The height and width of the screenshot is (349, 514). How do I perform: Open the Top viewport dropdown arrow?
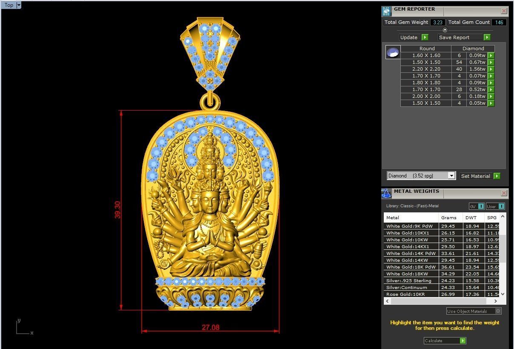[x=19, y=5]
